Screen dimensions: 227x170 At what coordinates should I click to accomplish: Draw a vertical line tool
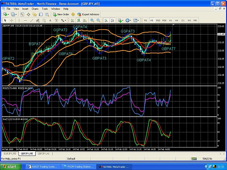tap(19, 21)
